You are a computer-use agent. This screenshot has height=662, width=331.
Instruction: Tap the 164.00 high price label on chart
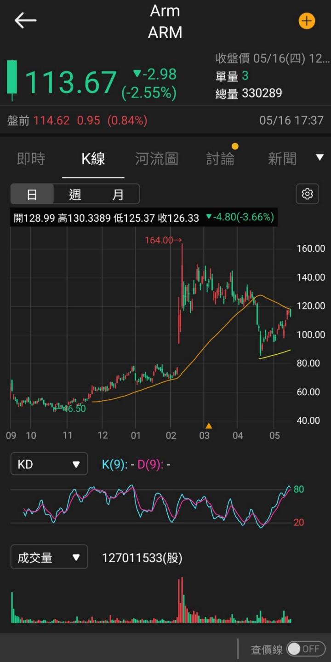point(163,240)
